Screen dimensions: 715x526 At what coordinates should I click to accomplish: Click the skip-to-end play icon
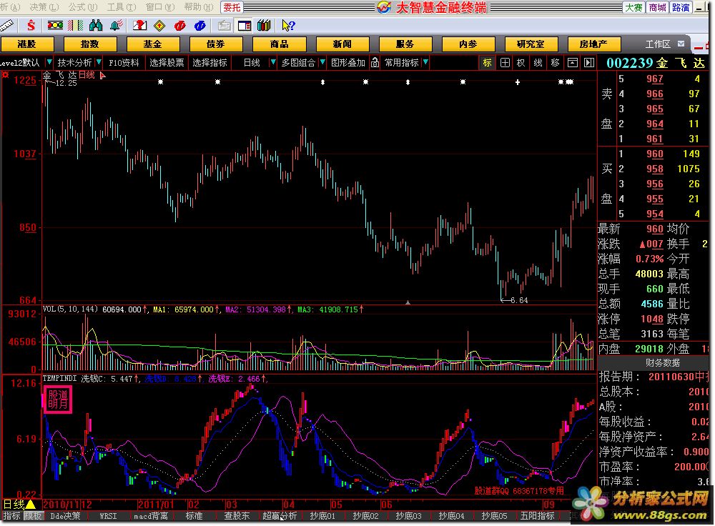589,62
